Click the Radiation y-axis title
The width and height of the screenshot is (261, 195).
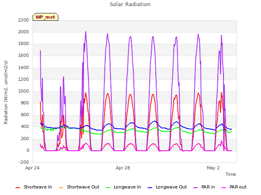click(6, 92)
